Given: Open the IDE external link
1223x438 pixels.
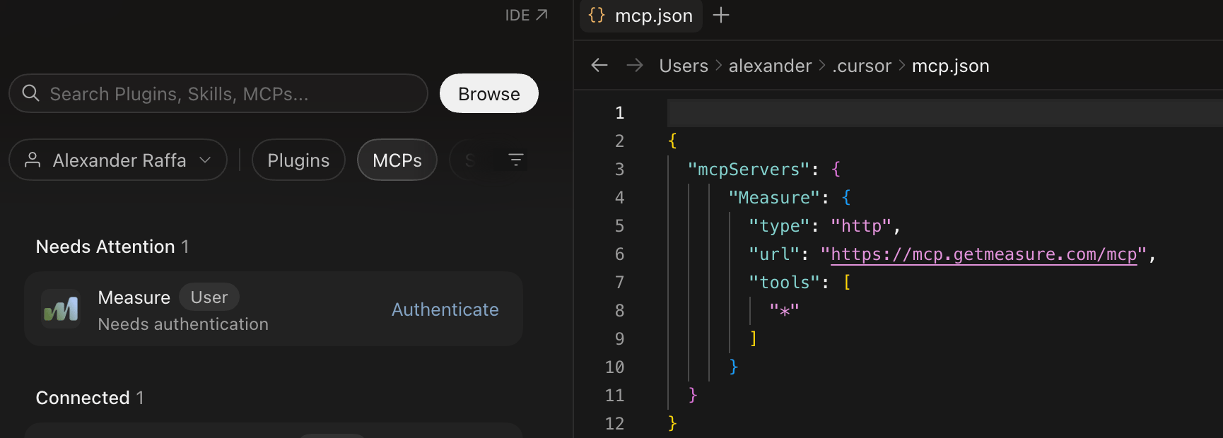Looking at the screenshot, I should point(526,15).
